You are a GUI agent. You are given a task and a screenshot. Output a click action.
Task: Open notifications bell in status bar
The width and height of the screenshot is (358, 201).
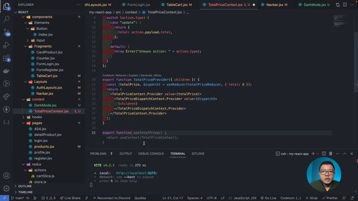[x=352, y=198]
